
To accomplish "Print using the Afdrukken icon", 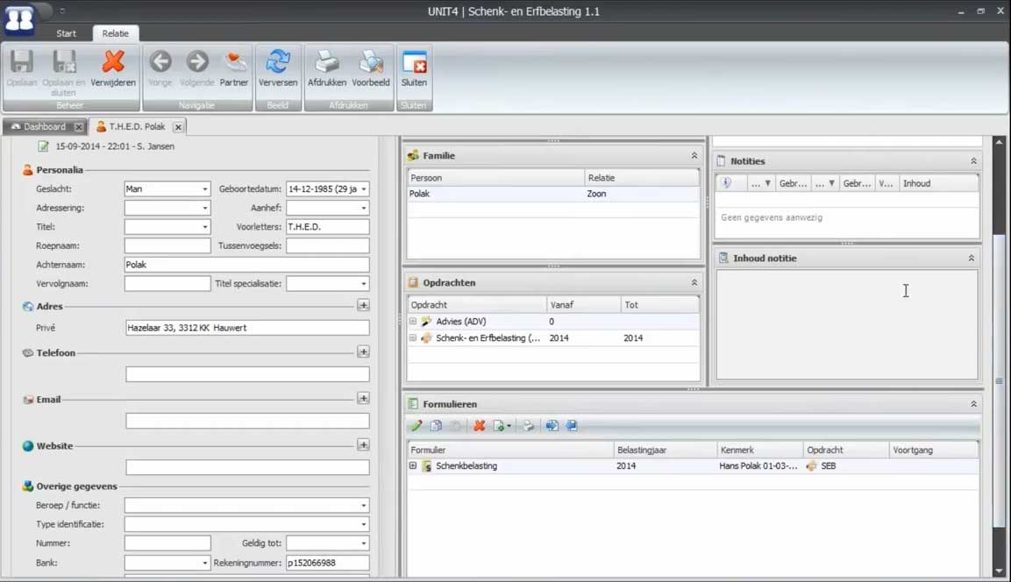I will pyautogui.click(x=327, y=63).
